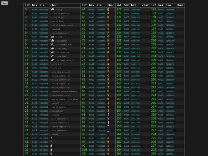Screen dimensions: 208x156
Task: Select the green int value "192"
Action: (x=154, y=9)
